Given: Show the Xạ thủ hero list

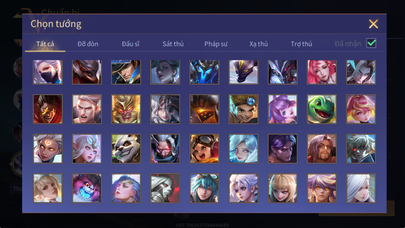Looking at the screenshot, I should tap(259, 44).
